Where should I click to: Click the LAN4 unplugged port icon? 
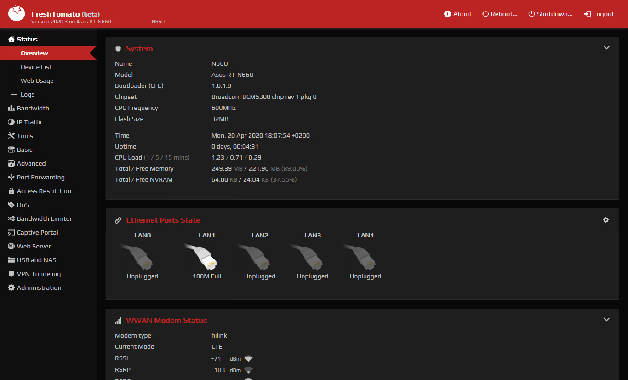(x=365, y=257)
